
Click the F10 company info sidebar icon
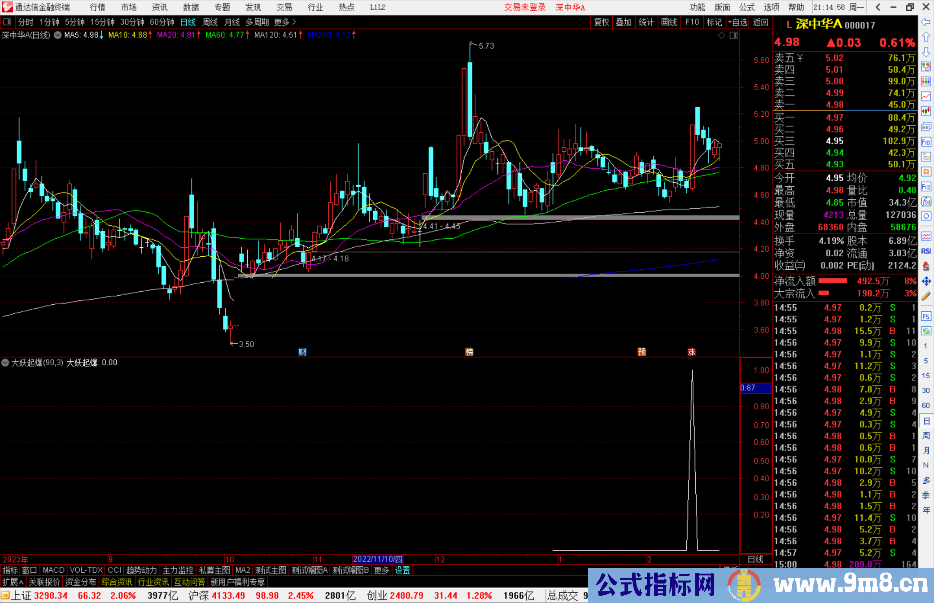pyautogui.click(x=926, y=142)
